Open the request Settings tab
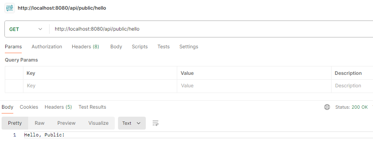The width and height of the screenshot is (373, 167). pyautogui.click(x=189, y=47)
